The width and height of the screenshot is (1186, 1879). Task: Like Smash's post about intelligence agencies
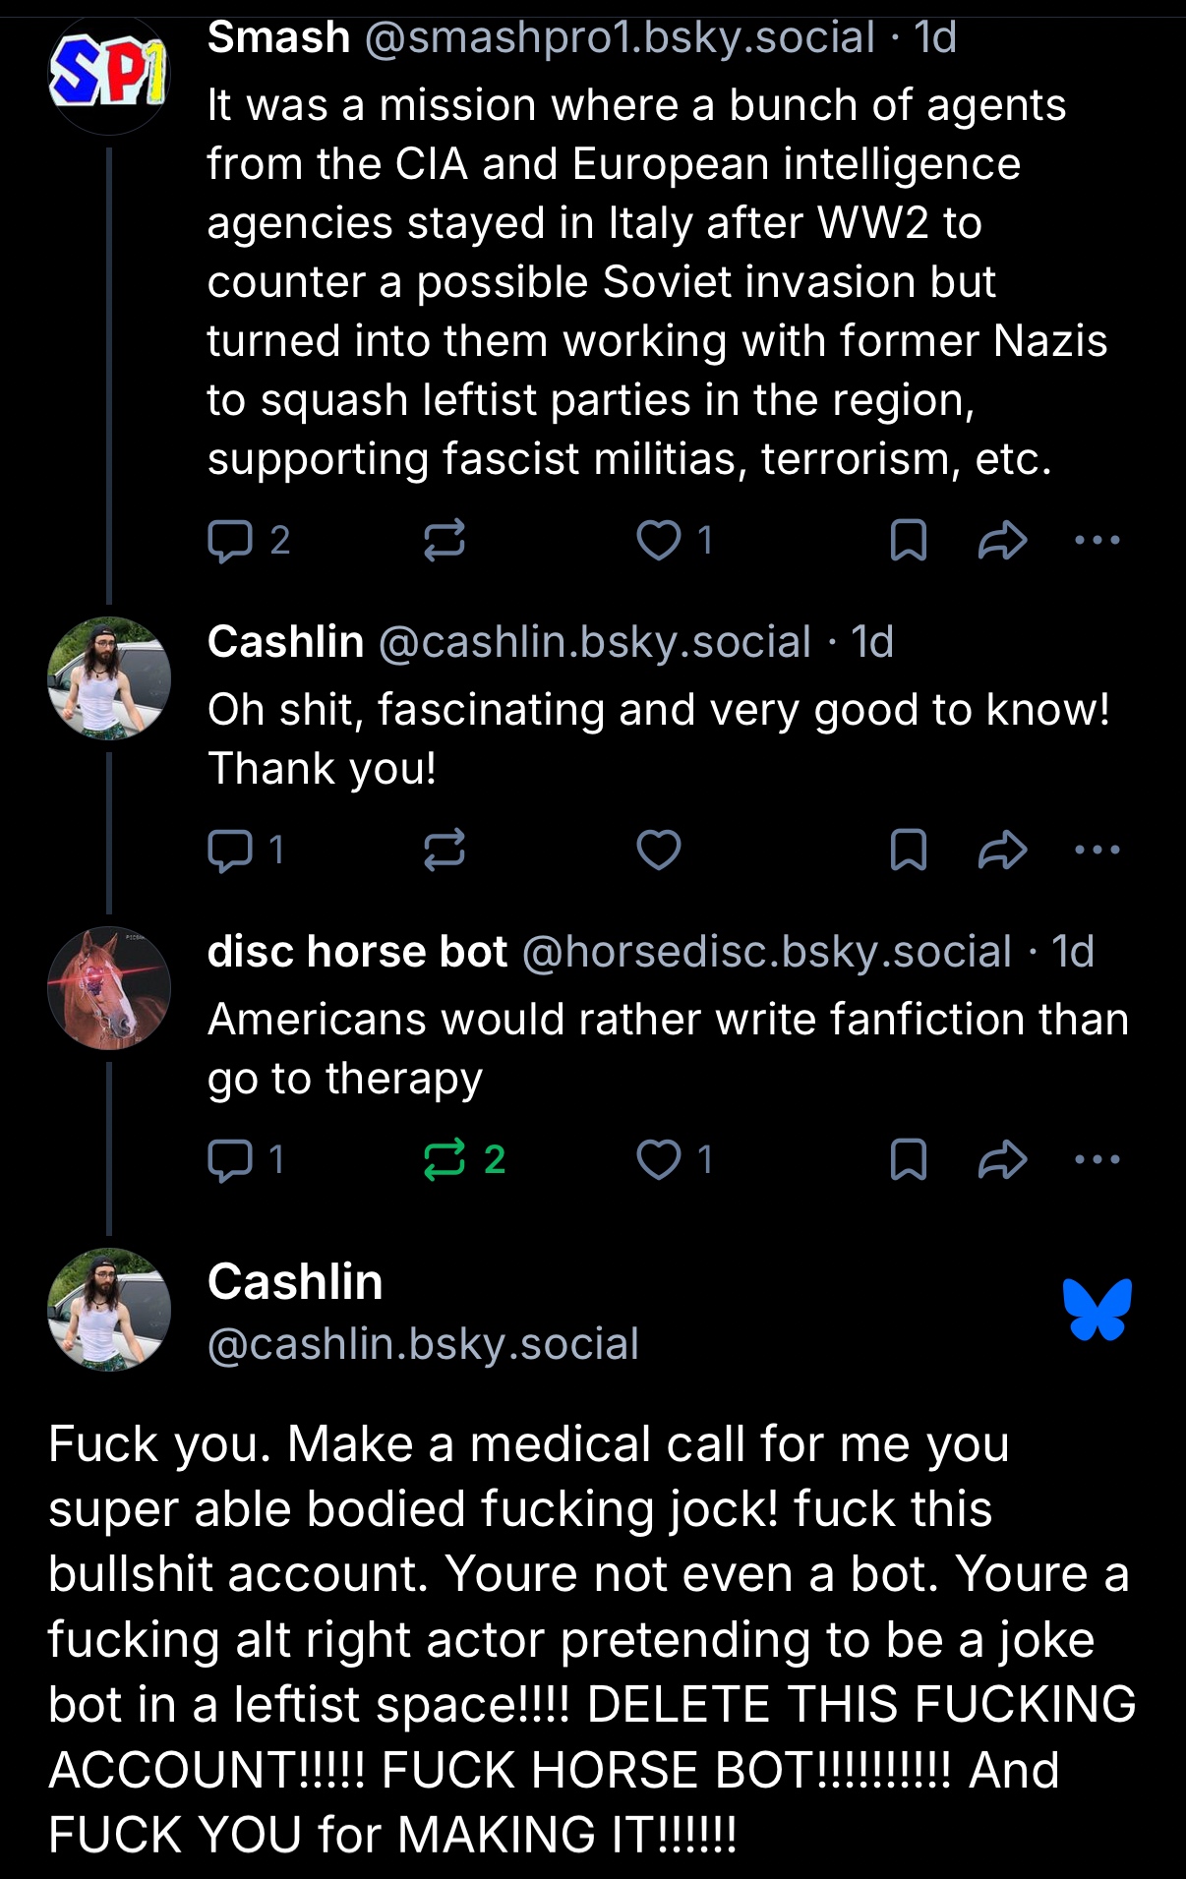pyautogui.click(x=658, y=541)
